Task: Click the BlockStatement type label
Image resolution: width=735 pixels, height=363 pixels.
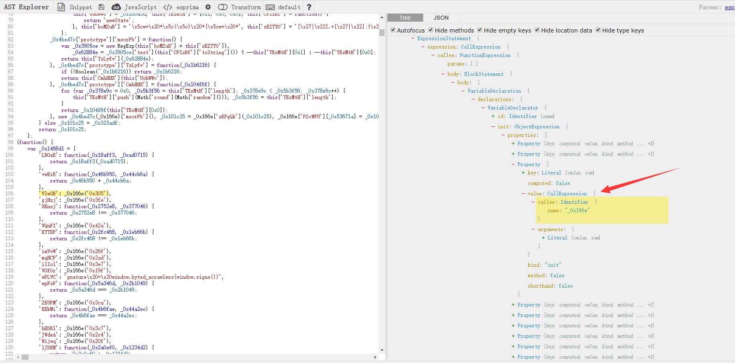Action: point(484,74)
